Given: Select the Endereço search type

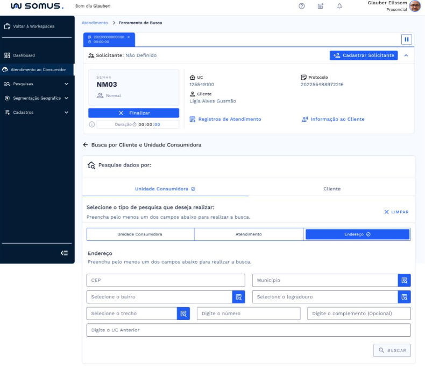Looking at the screenshot, I should click(x=357, y=234).
